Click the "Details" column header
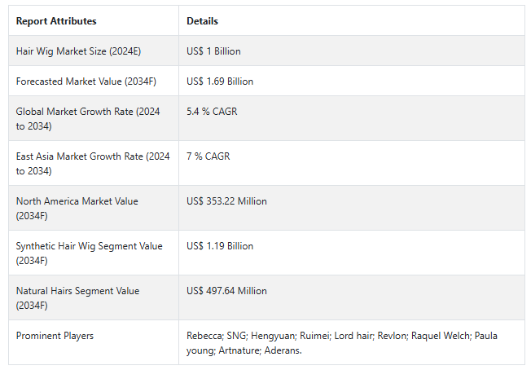The height and width of the screenshot is (370, 531). [x=202, y=21]
